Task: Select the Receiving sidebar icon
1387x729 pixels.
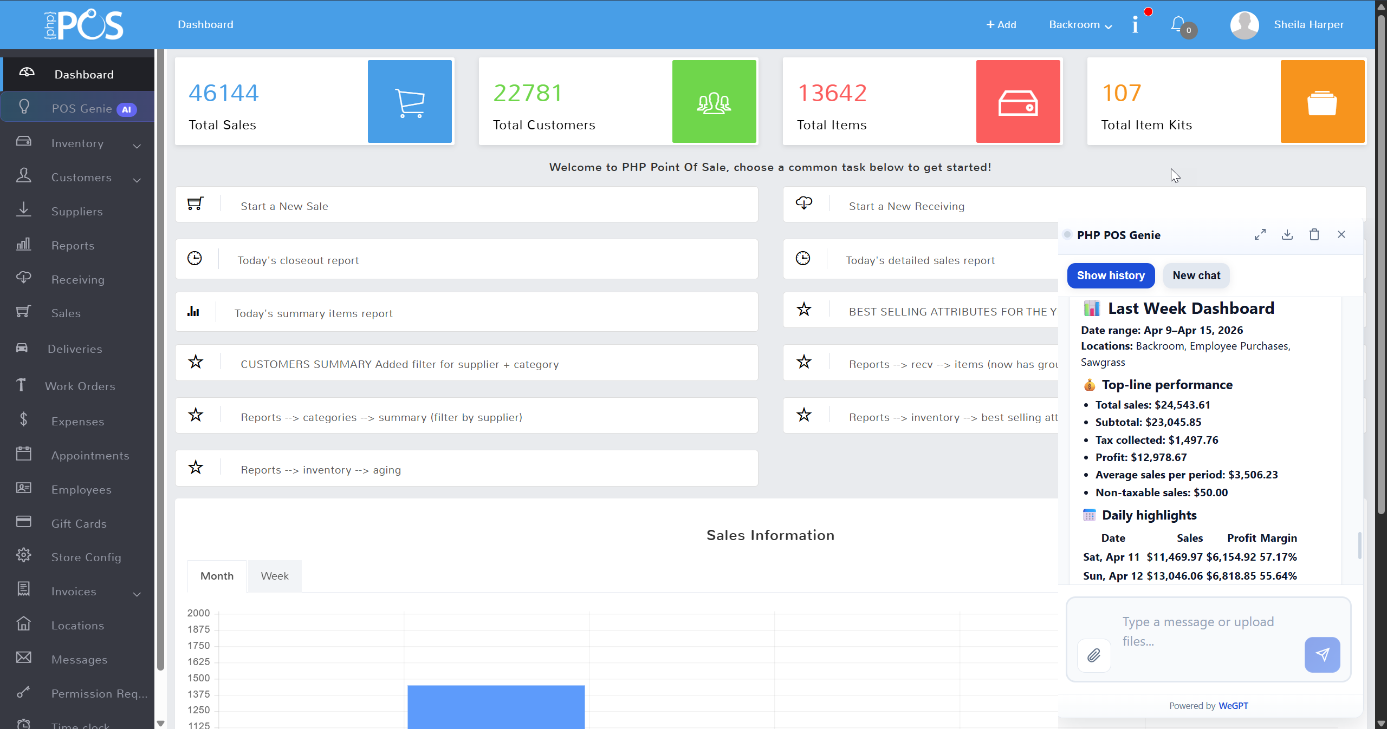Action: click(24, 278)
